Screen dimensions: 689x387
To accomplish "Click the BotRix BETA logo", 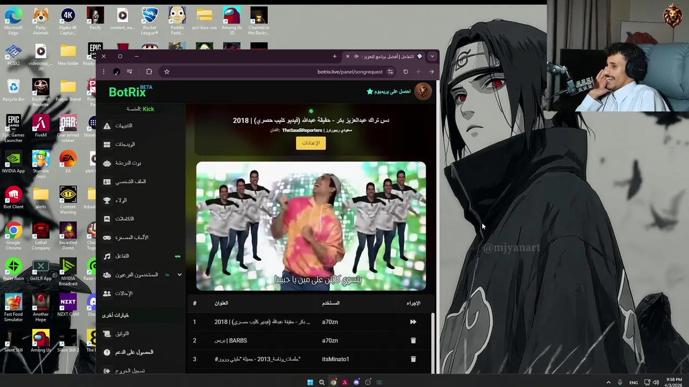I will click(x=130, y=91).
